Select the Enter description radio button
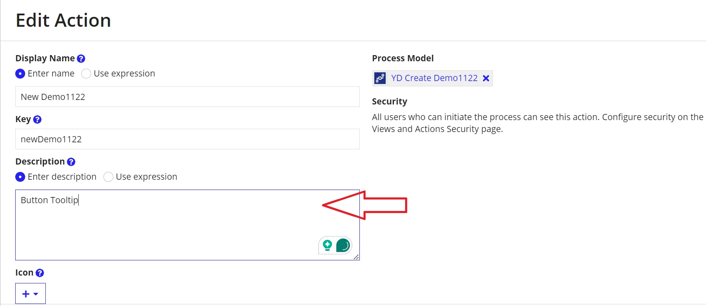This screenshot has height=306, width=706. coord(20,177)
